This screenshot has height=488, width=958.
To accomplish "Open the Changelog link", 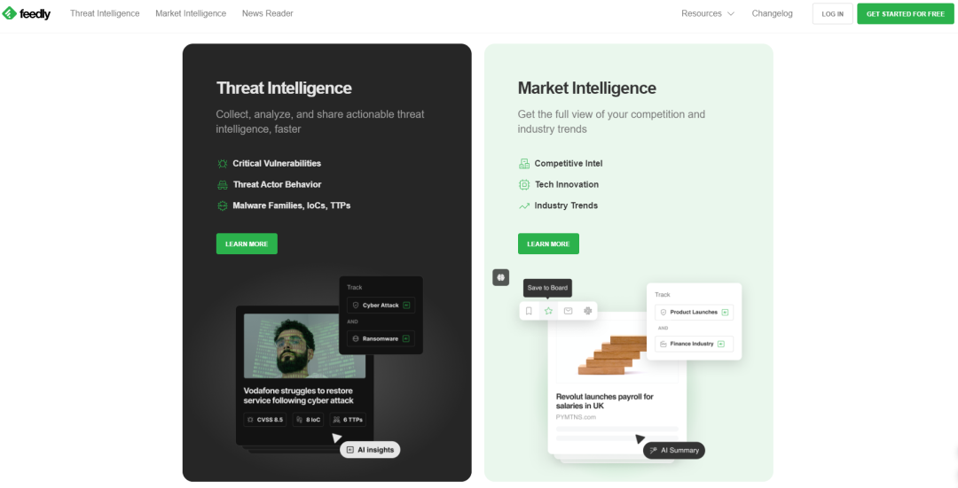I will [x=773, y=13].
